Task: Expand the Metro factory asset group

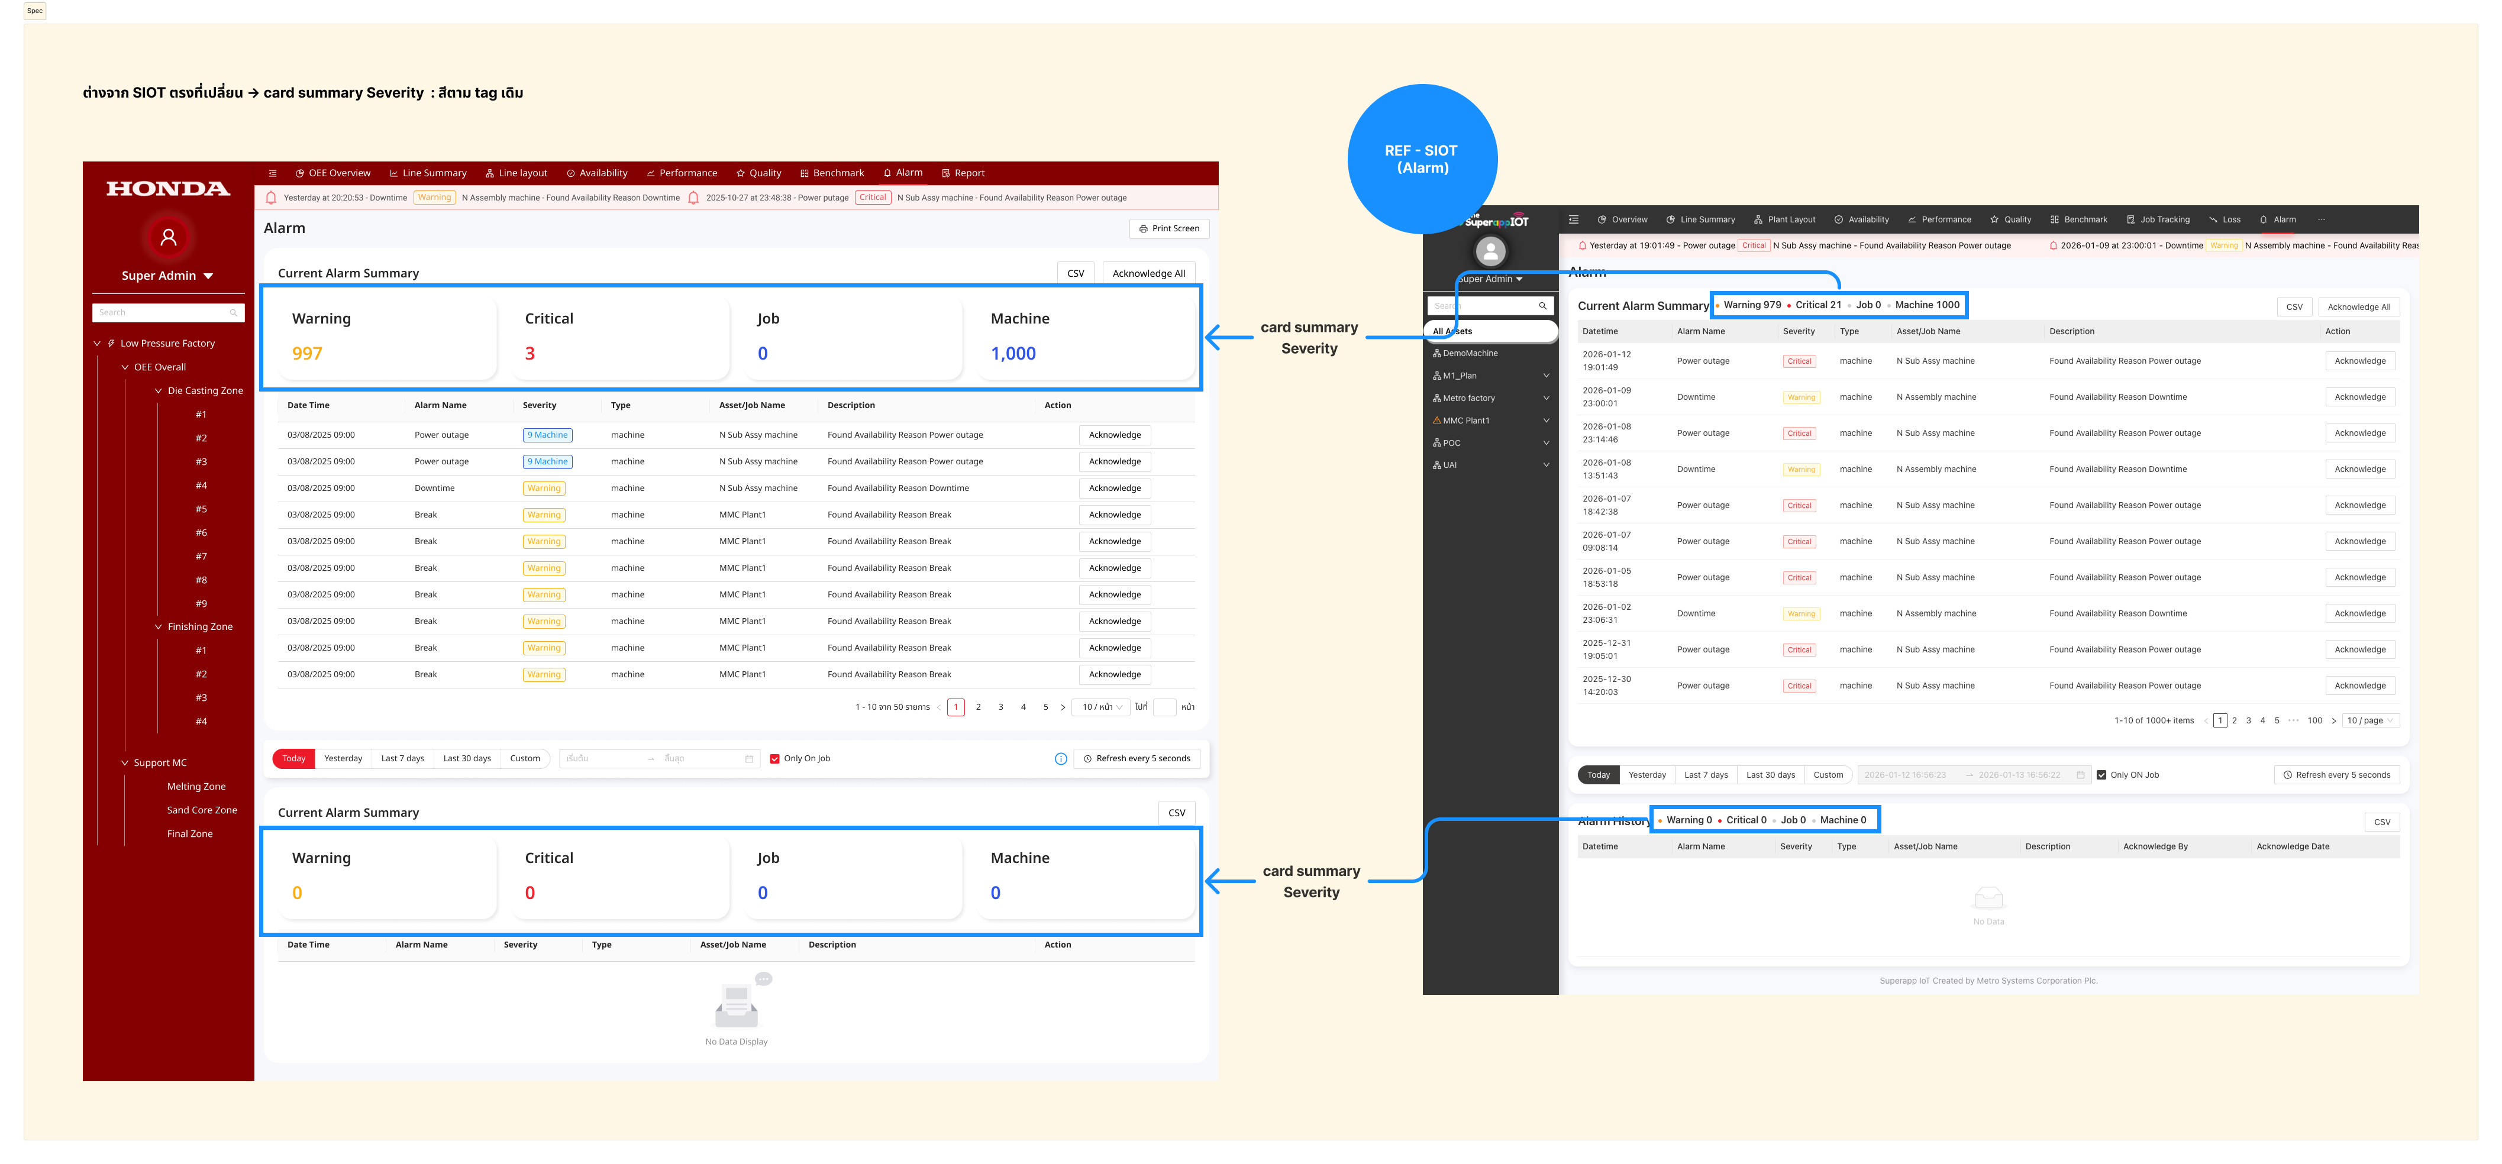Action: (x=1547, y=398)
